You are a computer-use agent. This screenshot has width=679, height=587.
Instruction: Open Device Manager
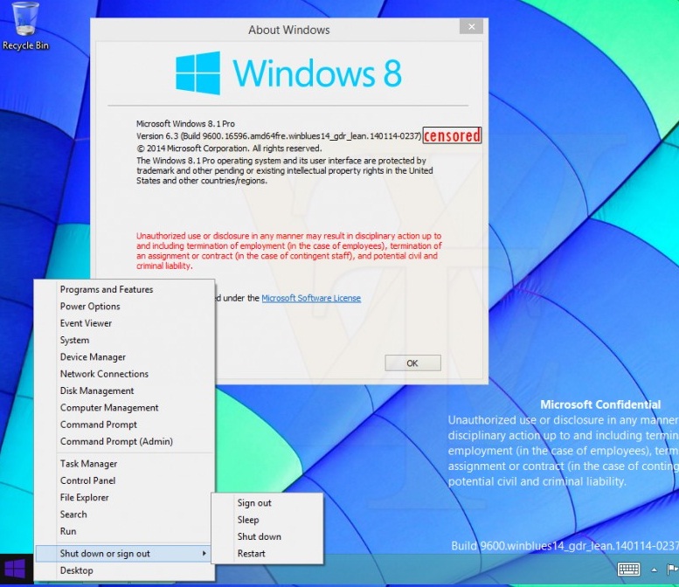click(125, 357)
